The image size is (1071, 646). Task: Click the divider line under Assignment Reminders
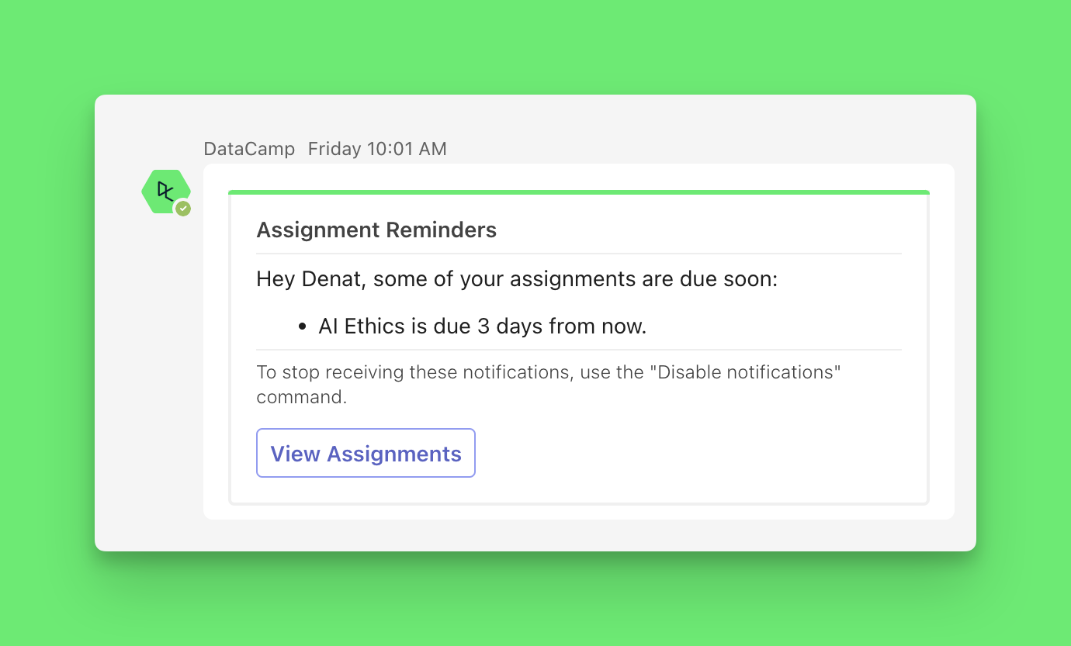tap(578, 254)
